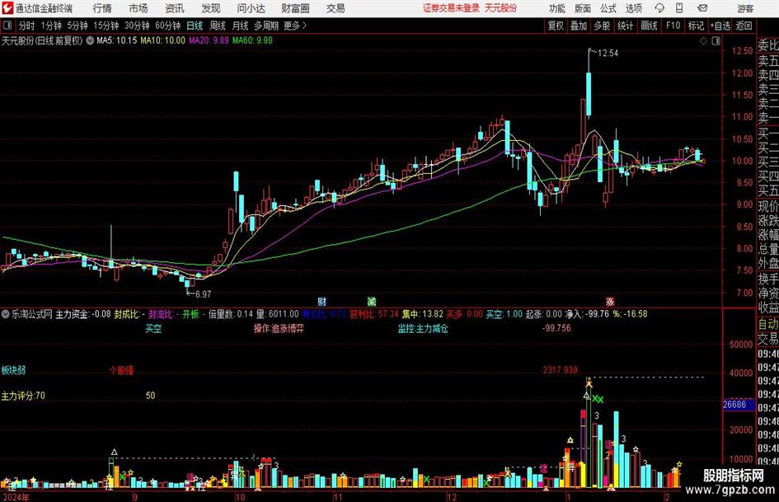Click the 减 event marker on chart
This screenshot has height=502, width=779.
[x=371, y=302]
